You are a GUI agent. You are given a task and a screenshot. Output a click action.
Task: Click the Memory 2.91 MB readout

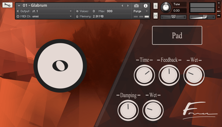coord(98,16)
